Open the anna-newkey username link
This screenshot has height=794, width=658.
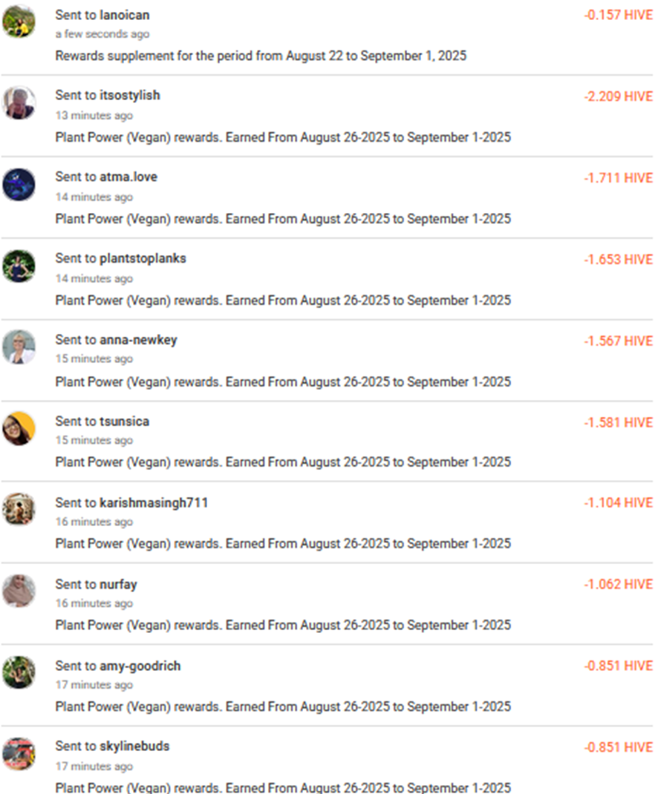[x=138, y=340]
